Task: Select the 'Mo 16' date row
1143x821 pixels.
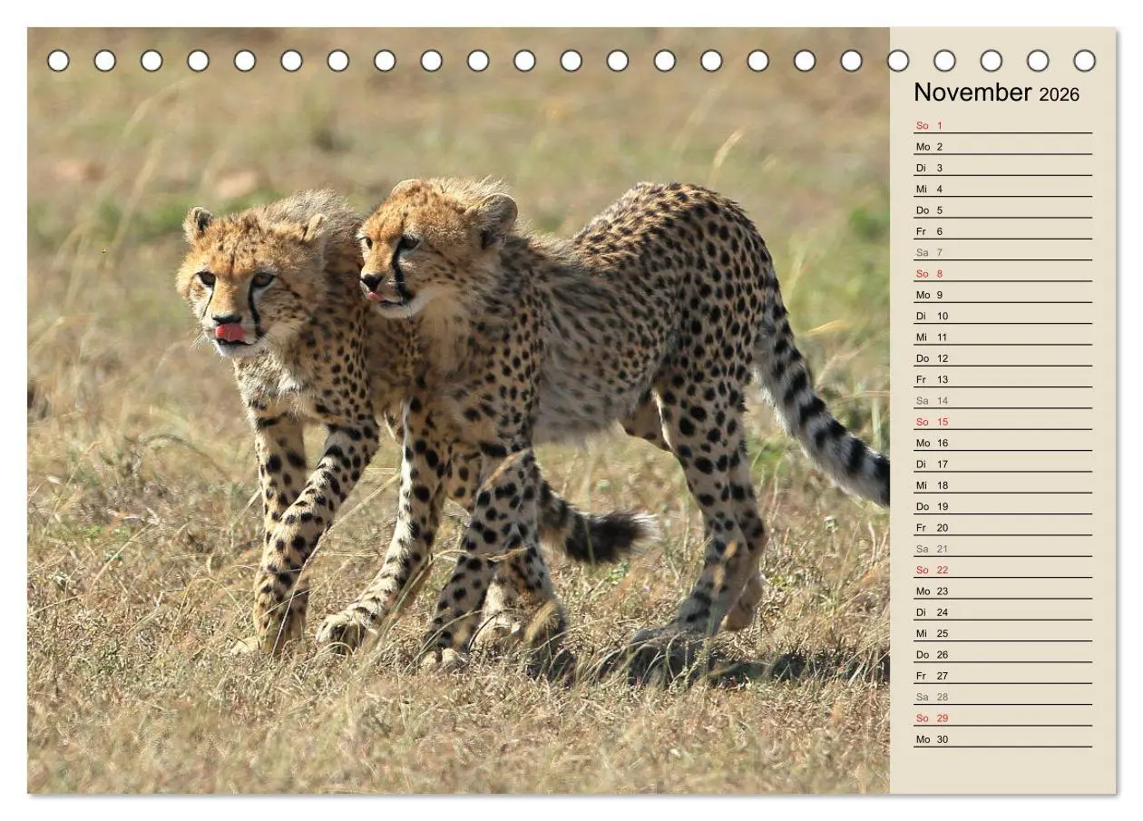Action: [x=1002, y=443]
